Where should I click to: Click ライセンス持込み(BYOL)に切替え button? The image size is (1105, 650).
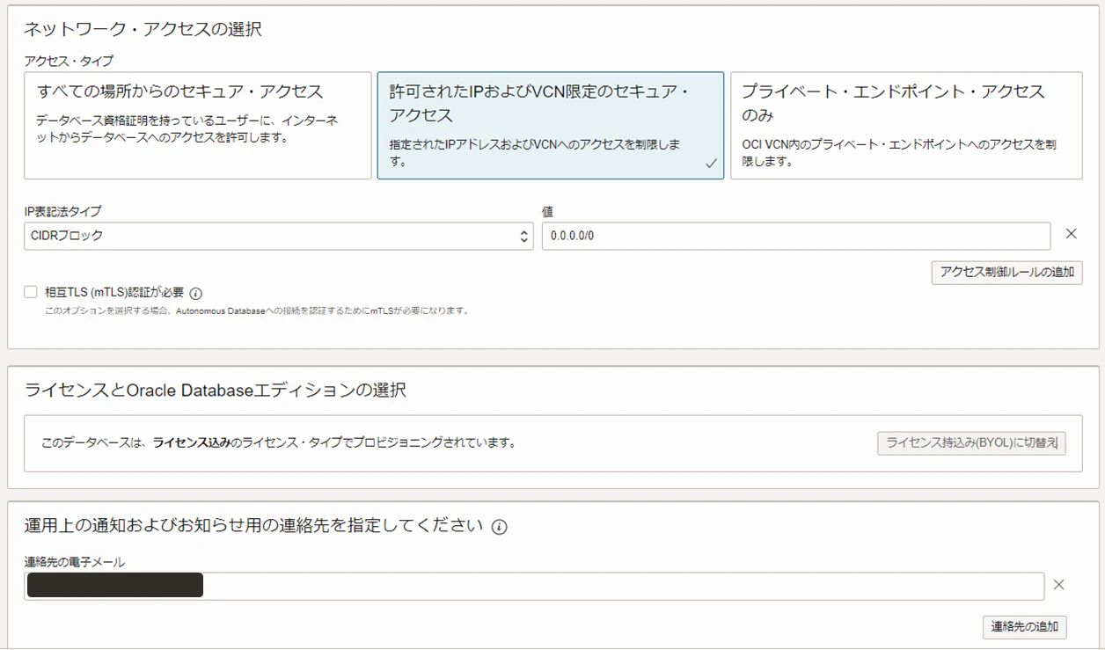pos(972,442)
